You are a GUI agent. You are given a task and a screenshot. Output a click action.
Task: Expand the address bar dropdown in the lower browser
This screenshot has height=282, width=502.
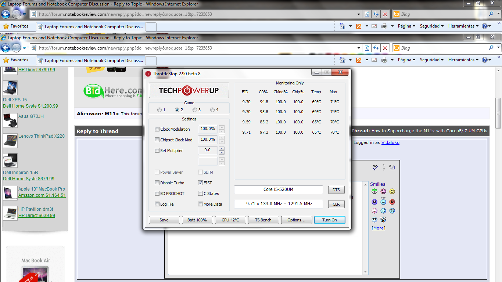(x=359, y=48)
